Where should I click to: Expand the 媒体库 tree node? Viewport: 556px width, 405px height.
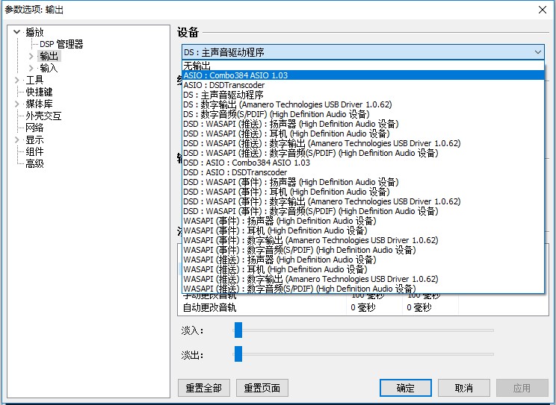coord(16,104)
